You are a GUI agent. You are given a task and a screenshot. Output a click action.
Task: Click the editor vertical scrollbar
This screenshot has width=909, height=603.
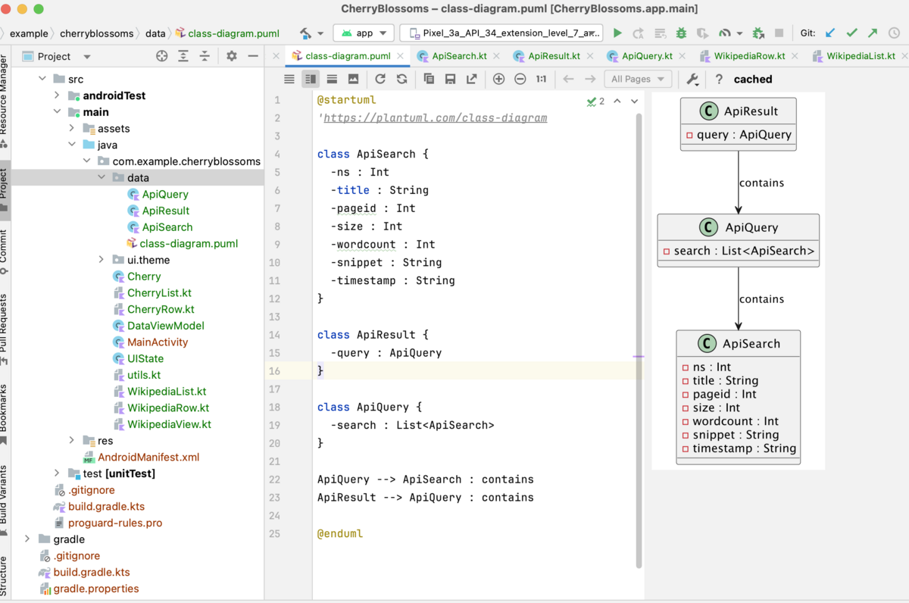[x=639, y=341]
